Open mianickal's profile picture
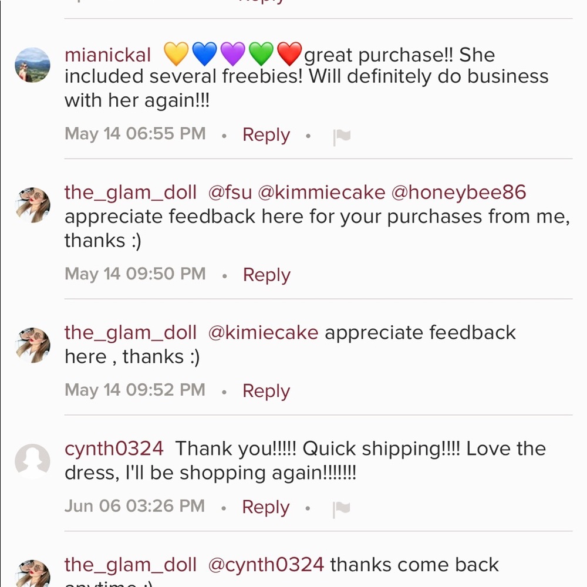 [32, 65]
